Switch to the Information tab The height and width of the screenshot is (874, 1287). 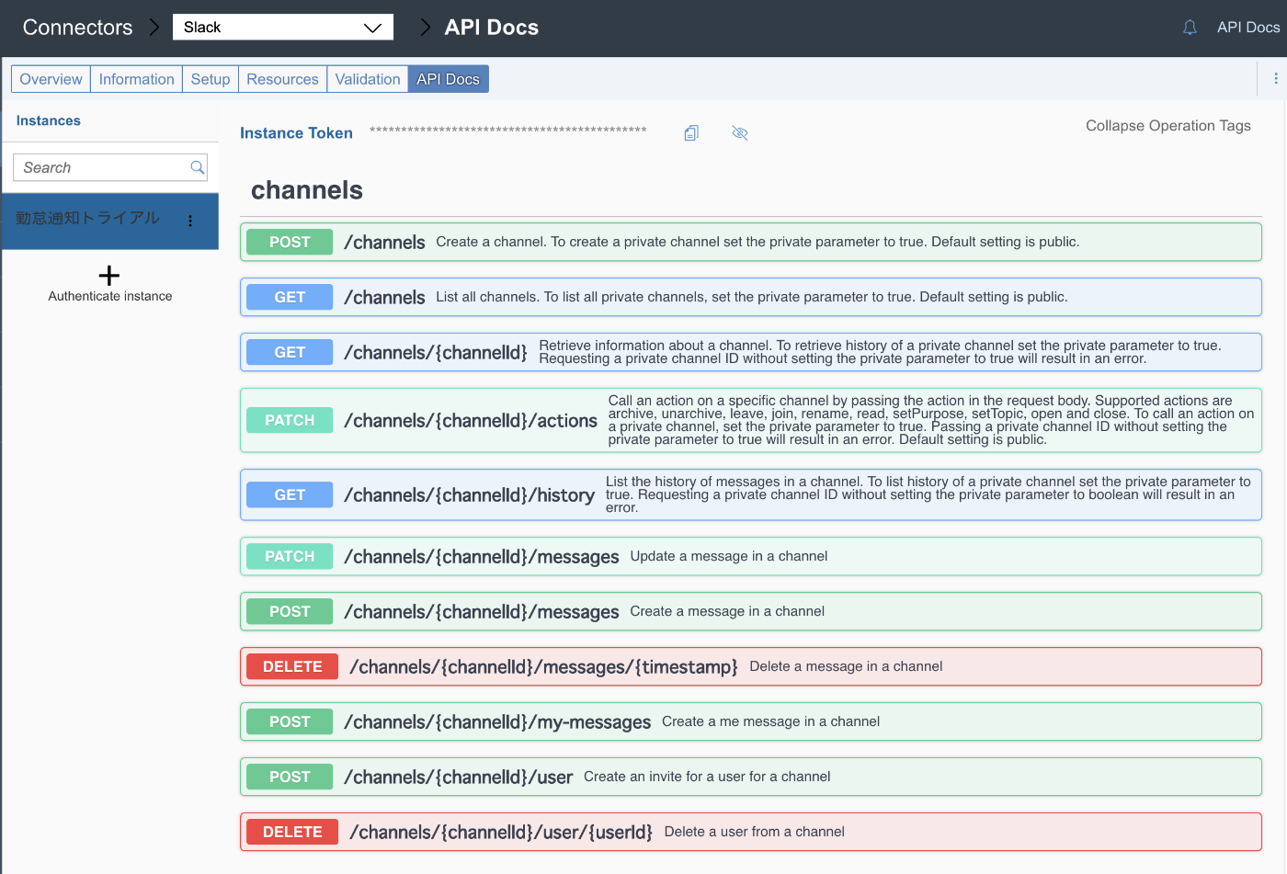pyautogui.click(x=136, y=79)
